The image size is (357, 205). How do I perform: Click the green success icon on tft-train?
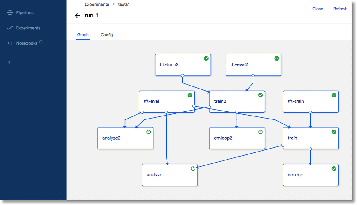tap(334, 95)
